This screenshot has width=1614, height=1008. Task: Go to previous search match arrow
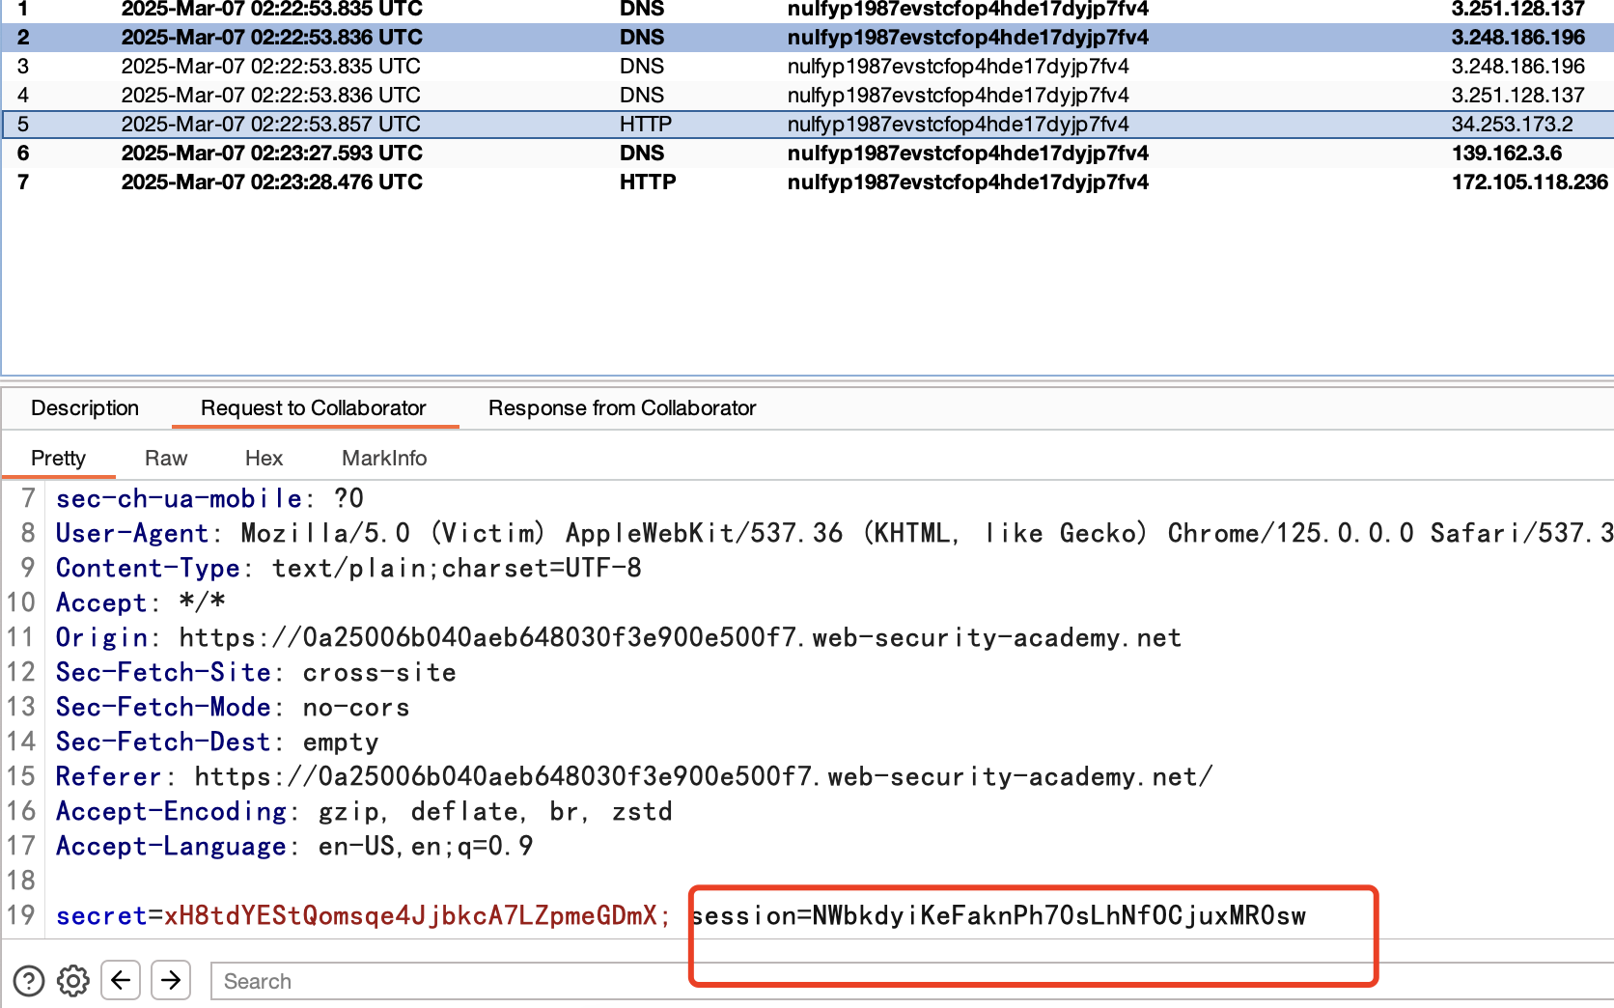click(121, 981)
